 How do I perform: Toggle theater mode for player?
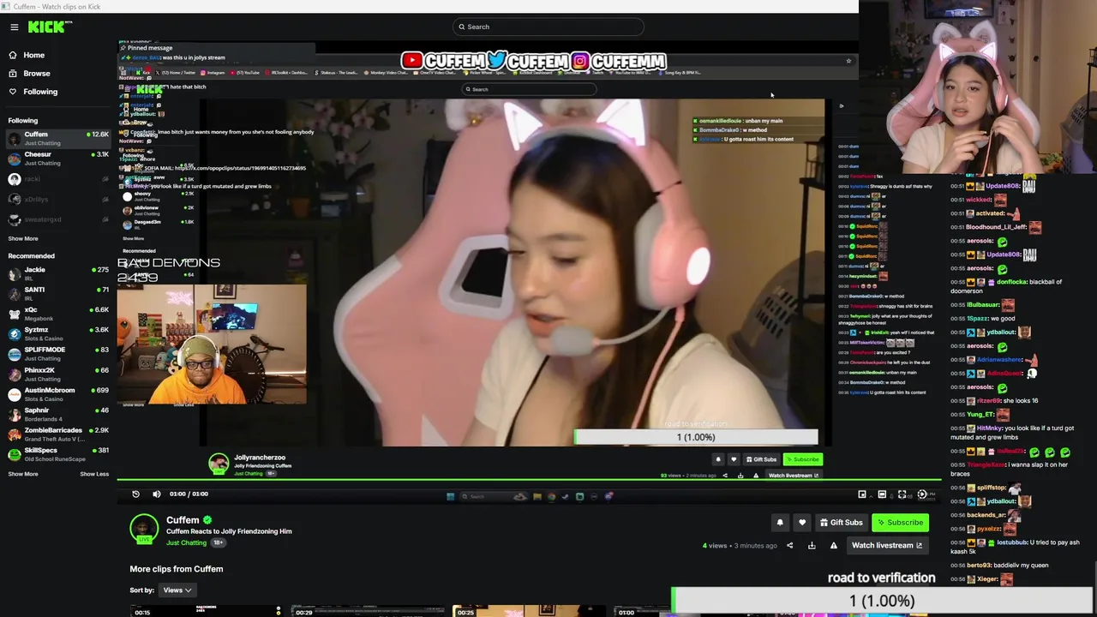pyautogui.click(x=882, y=494)
